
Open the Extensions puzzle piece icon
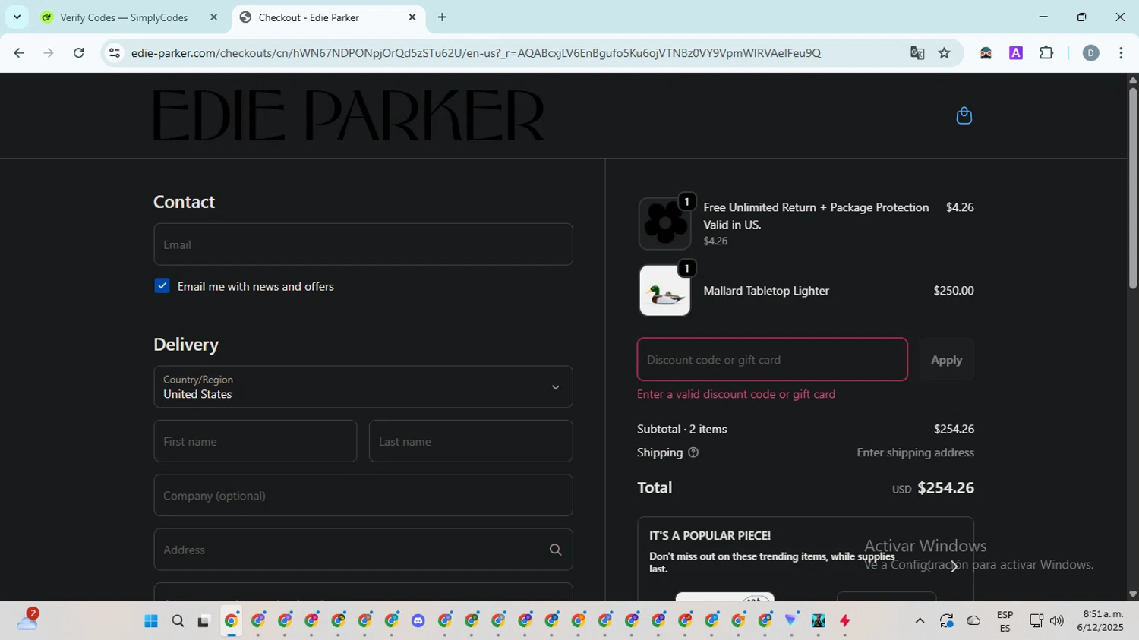tap(1046, 53)
